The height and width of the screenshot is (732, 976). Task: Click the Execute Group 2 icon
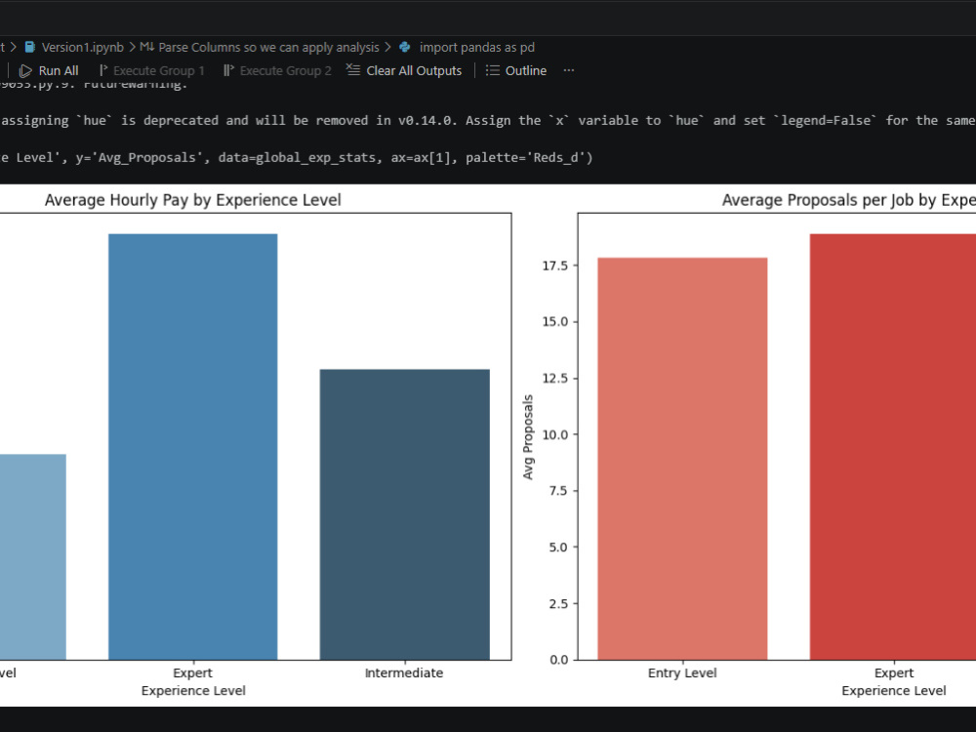click(228, 70)
